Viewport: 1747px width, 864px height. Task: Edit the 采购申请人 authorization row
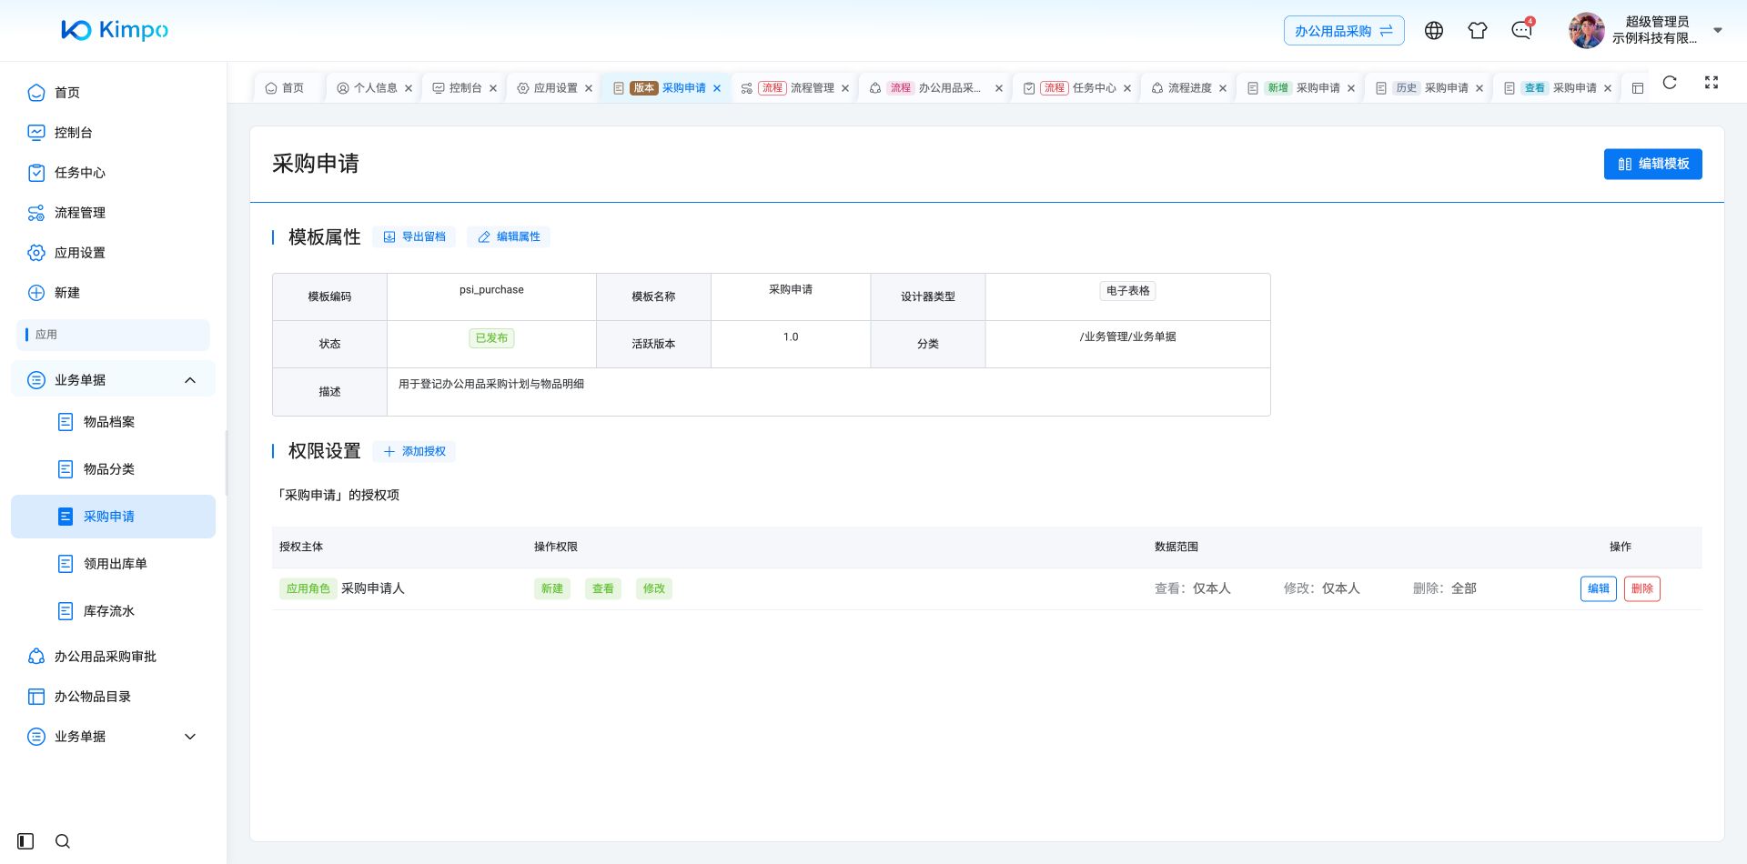click(1599, 589)
